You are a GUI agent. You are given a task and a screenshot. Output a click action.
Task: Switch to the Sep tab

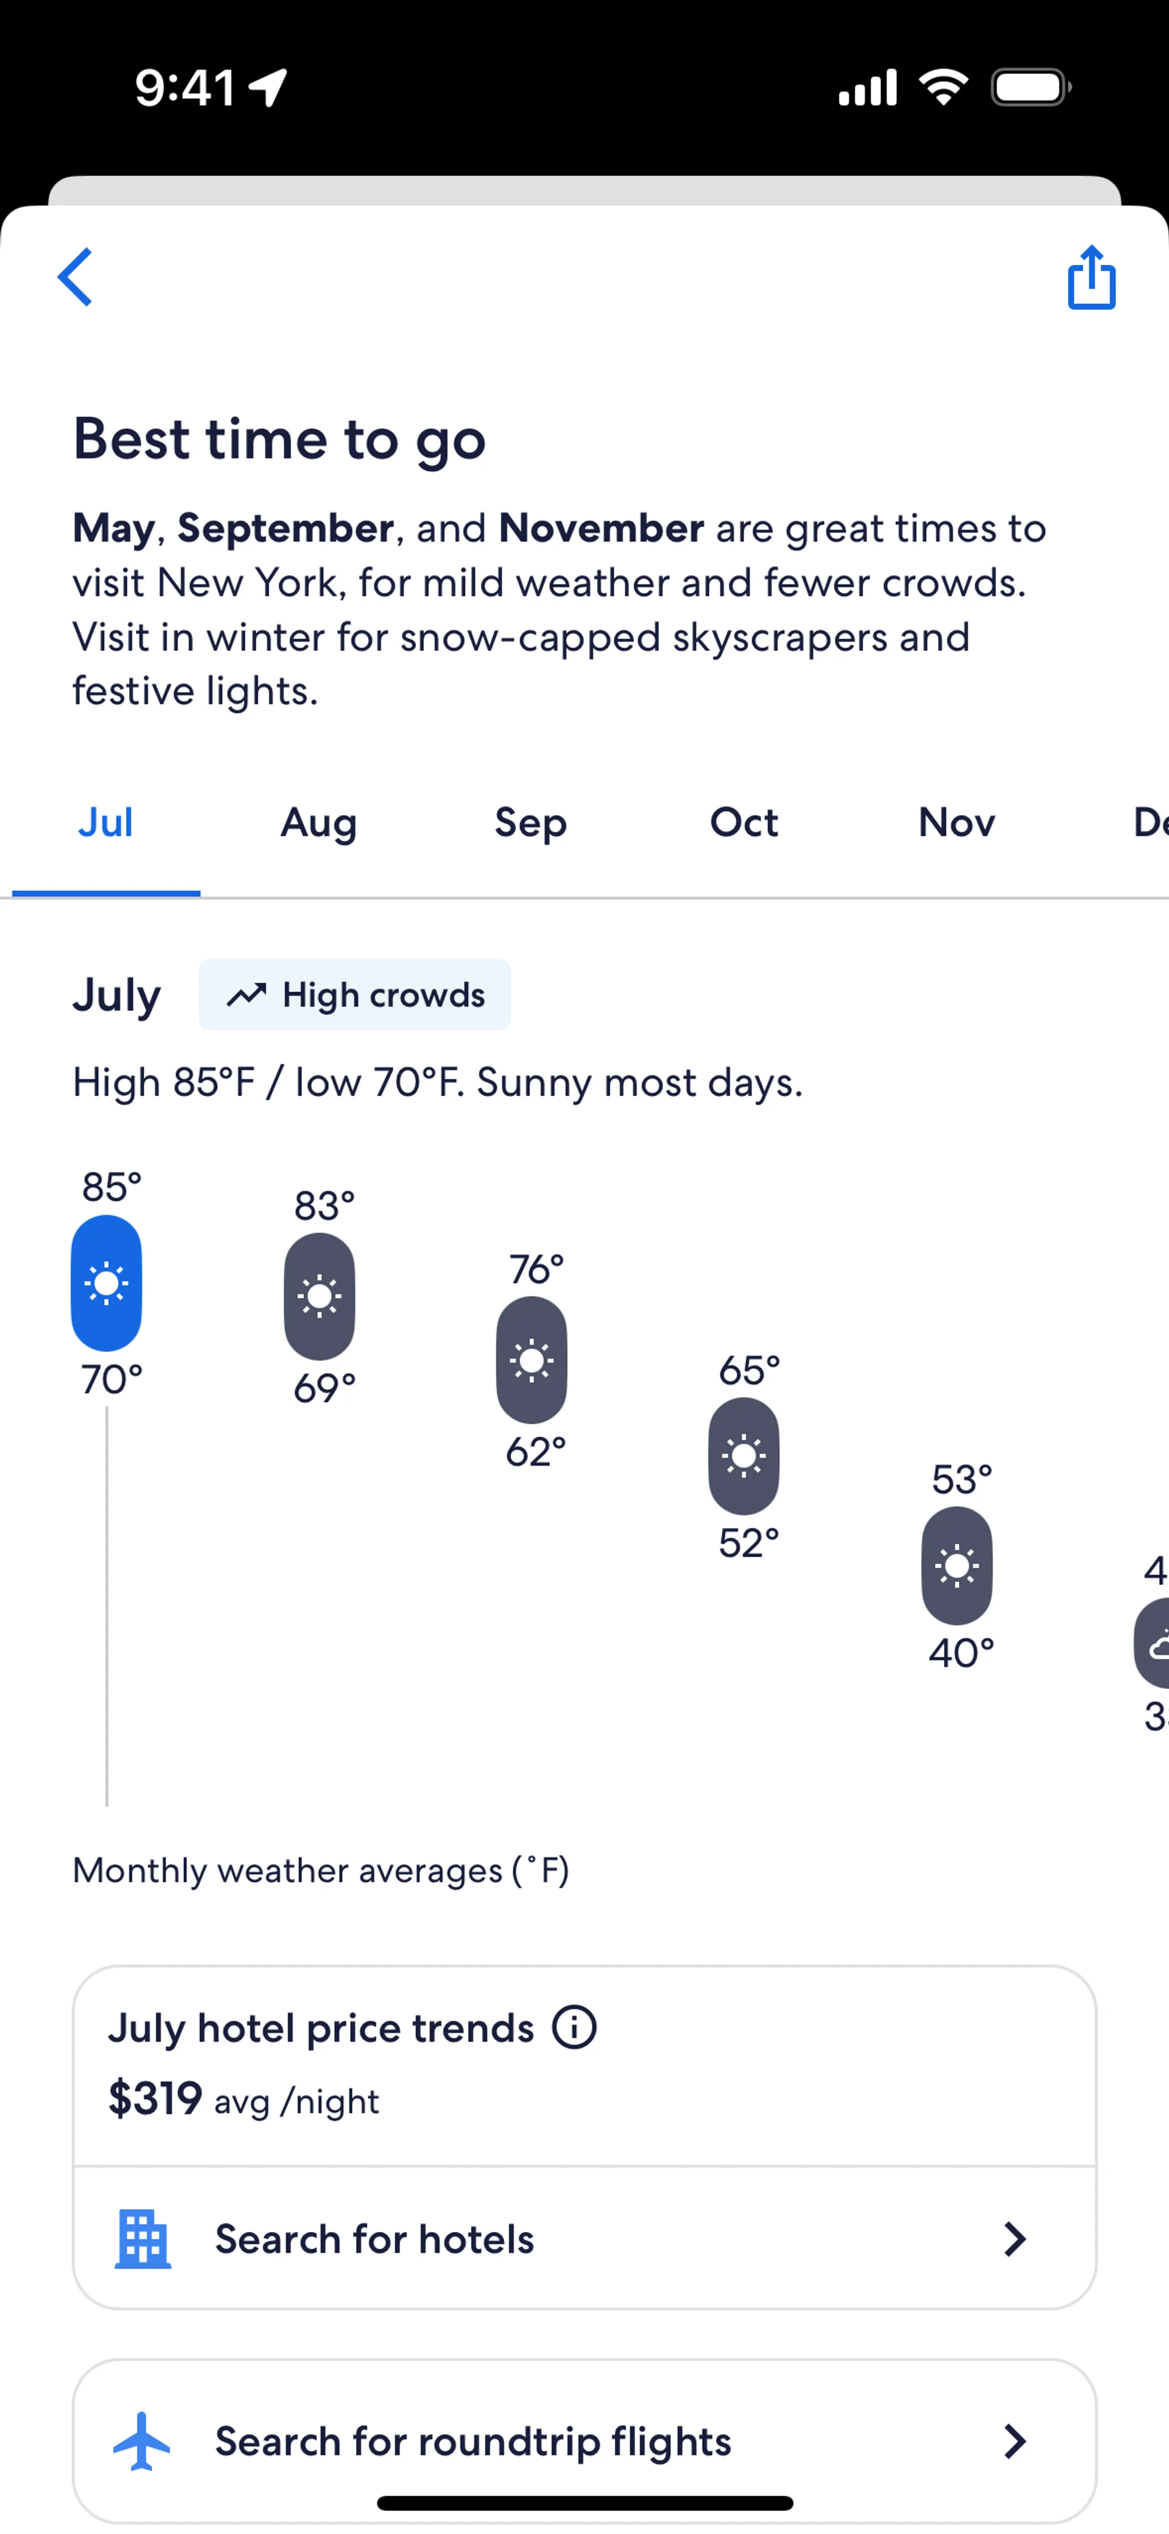[532, 823]
